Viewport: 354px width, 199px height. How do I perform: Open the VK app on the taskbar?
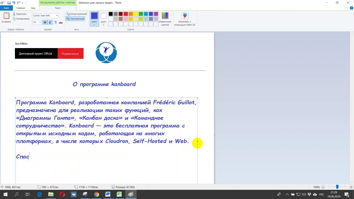pos(74,195)
